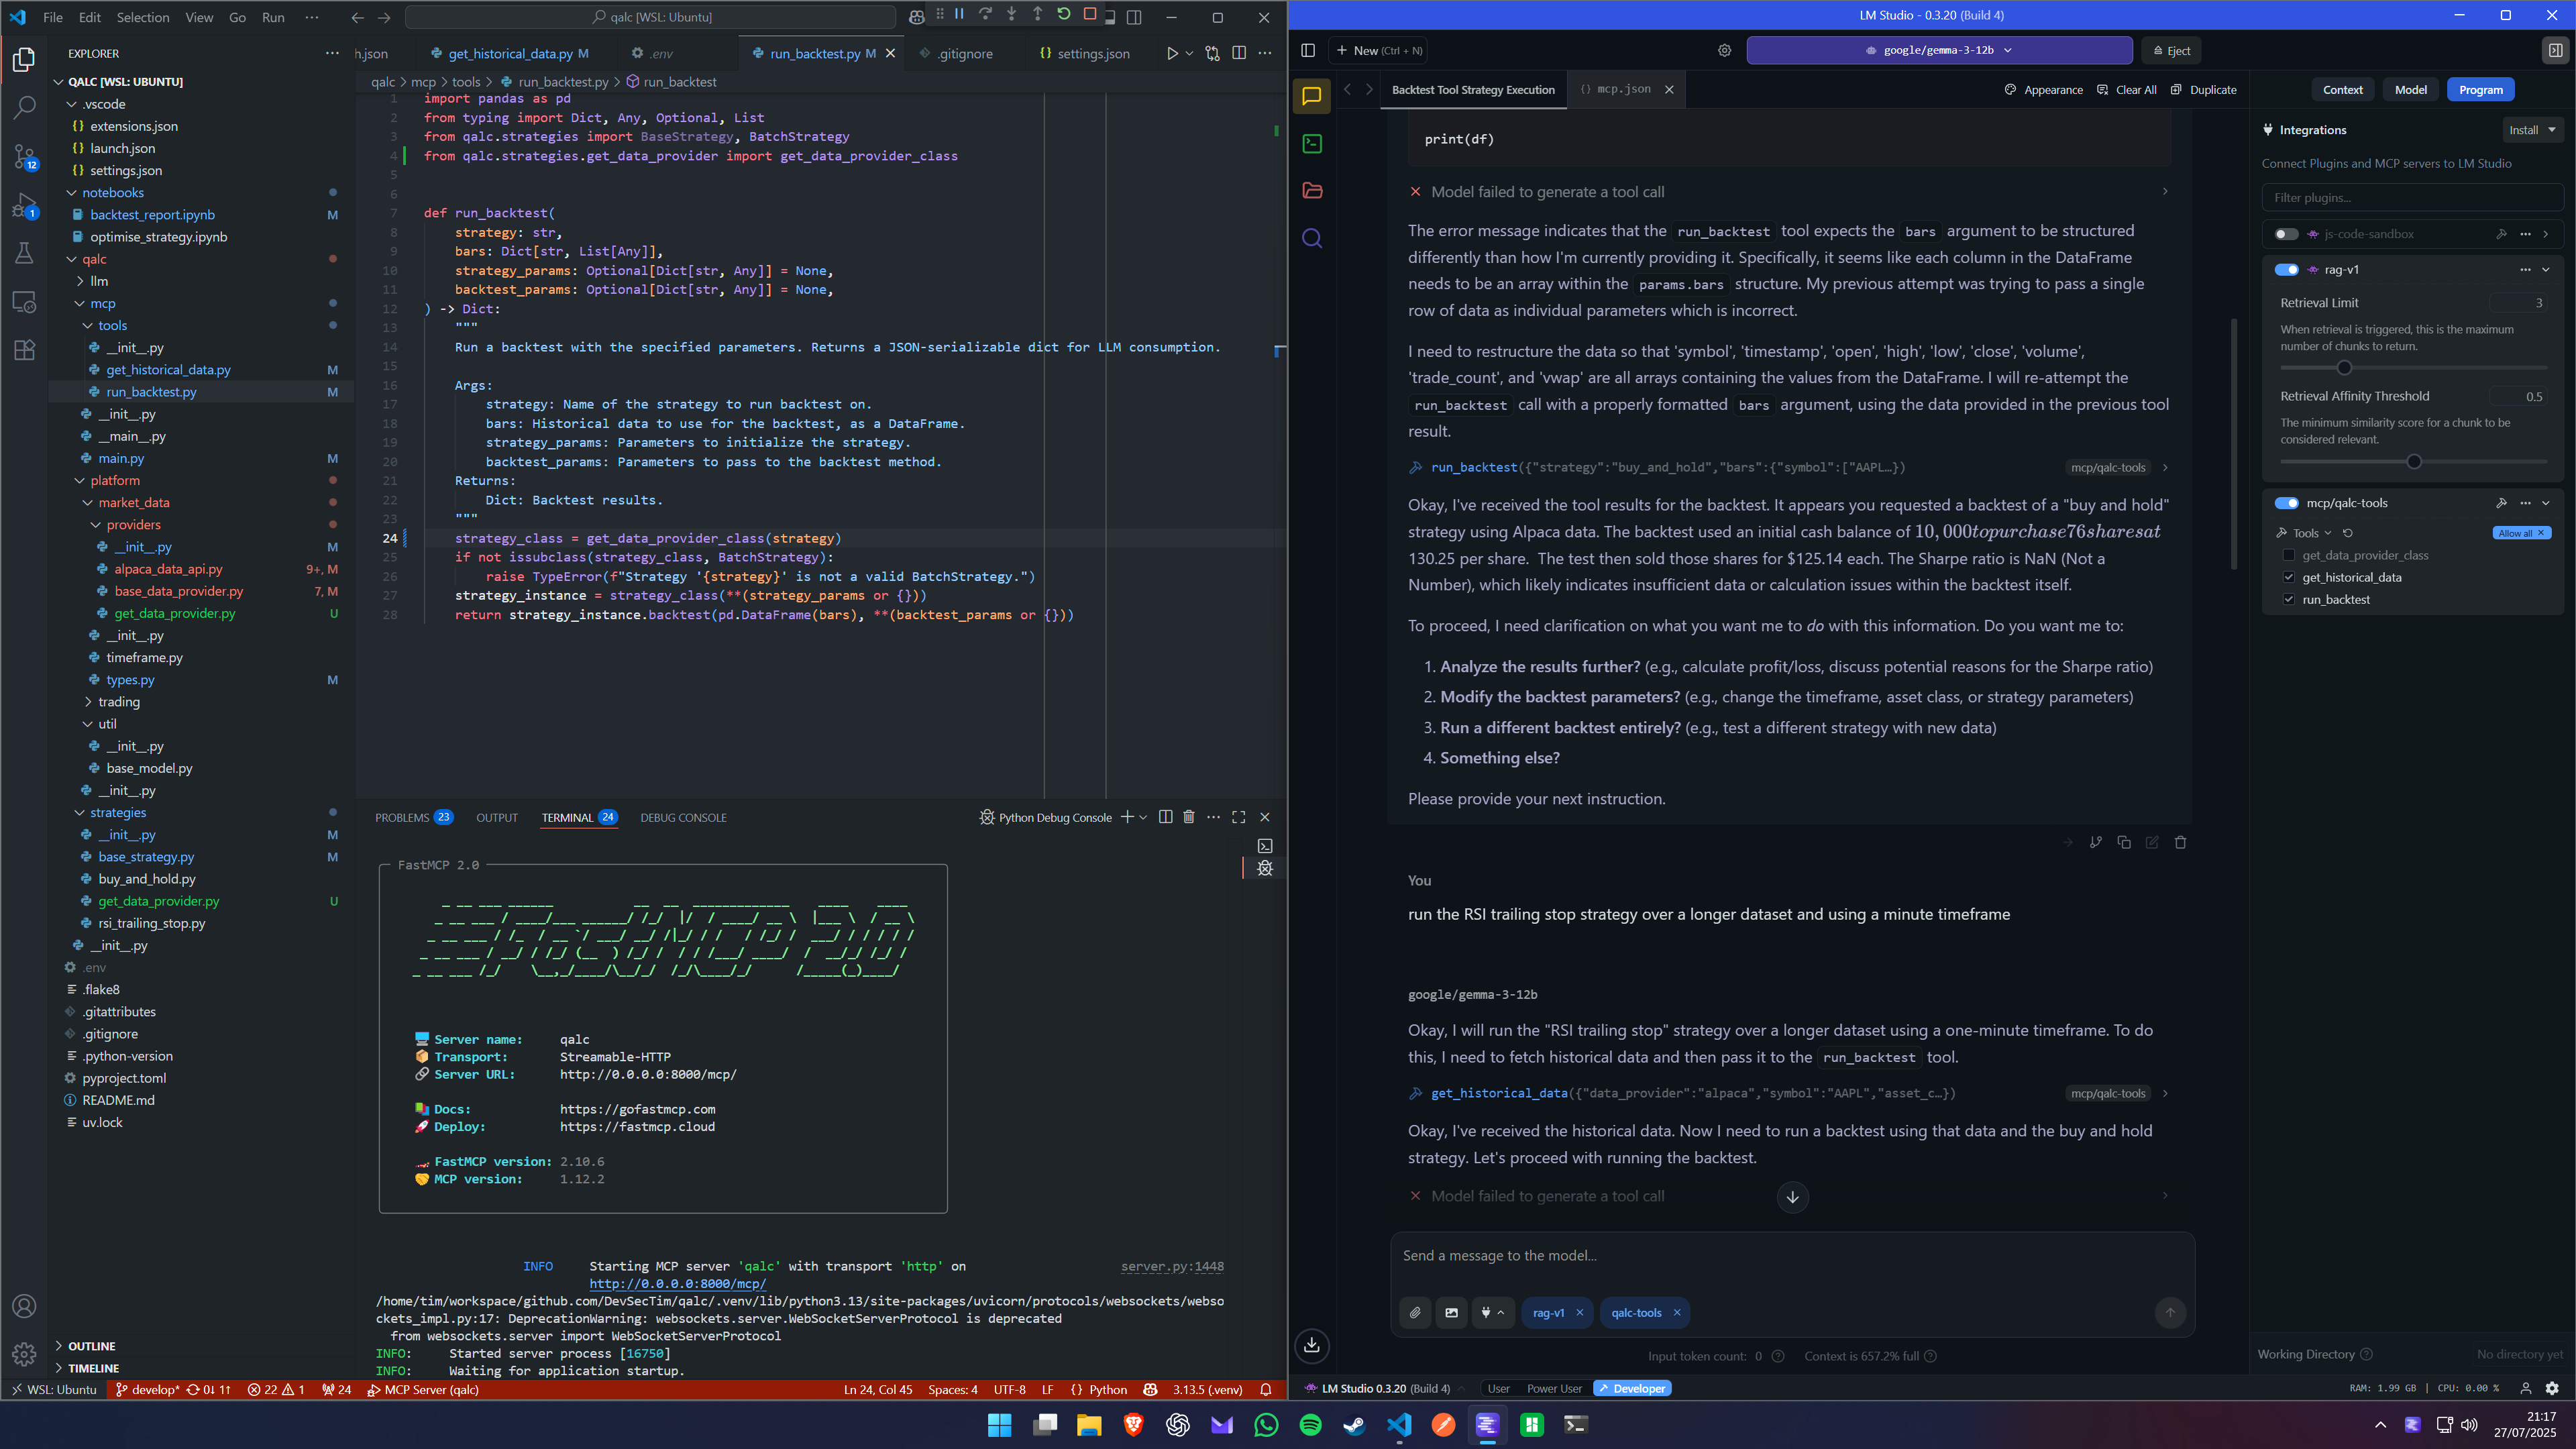Viewport: 2576px width, 1449px height.
Task: Click the Filter plugins search box
Action: (2412, 197)
